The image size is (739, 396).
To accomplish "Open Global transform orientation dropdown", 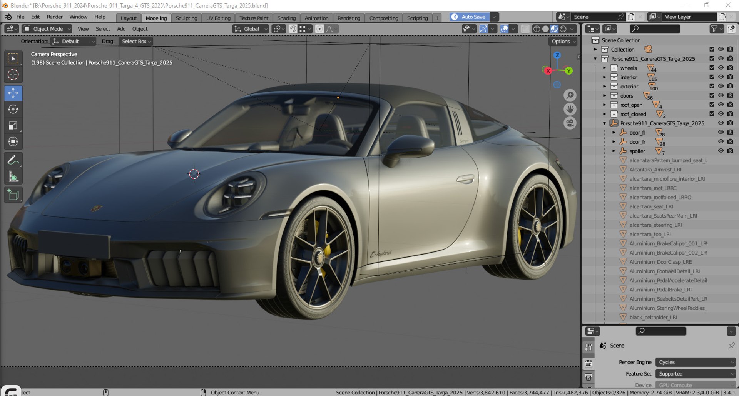I will 251,29.
